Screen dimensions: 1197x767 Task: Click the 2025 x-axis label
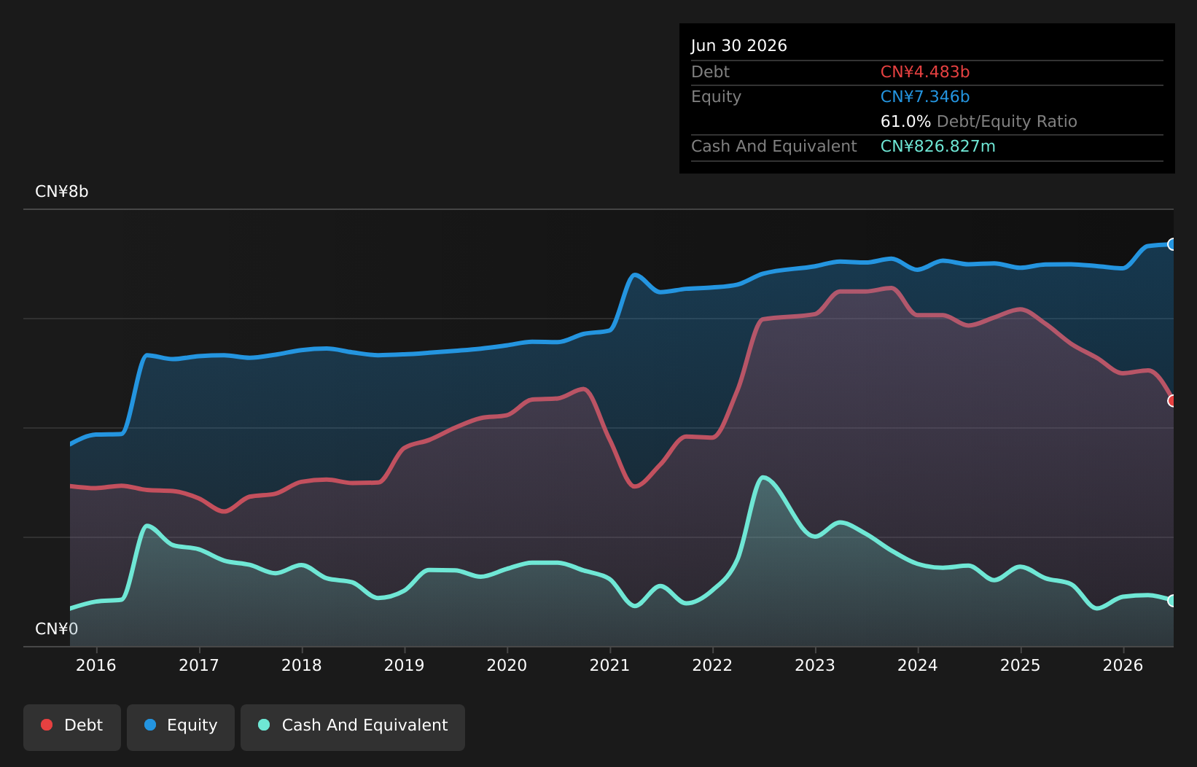tap(1021, 665)
